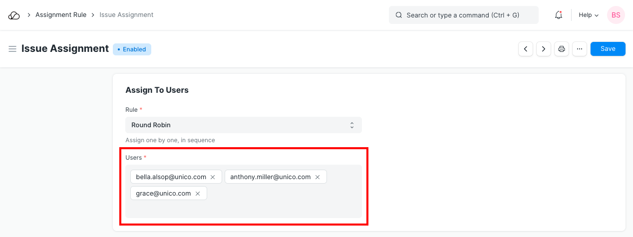Viewport: 633px width, 237px height.
Task: Print the Issue Assignment document
Action: (562, 49)
